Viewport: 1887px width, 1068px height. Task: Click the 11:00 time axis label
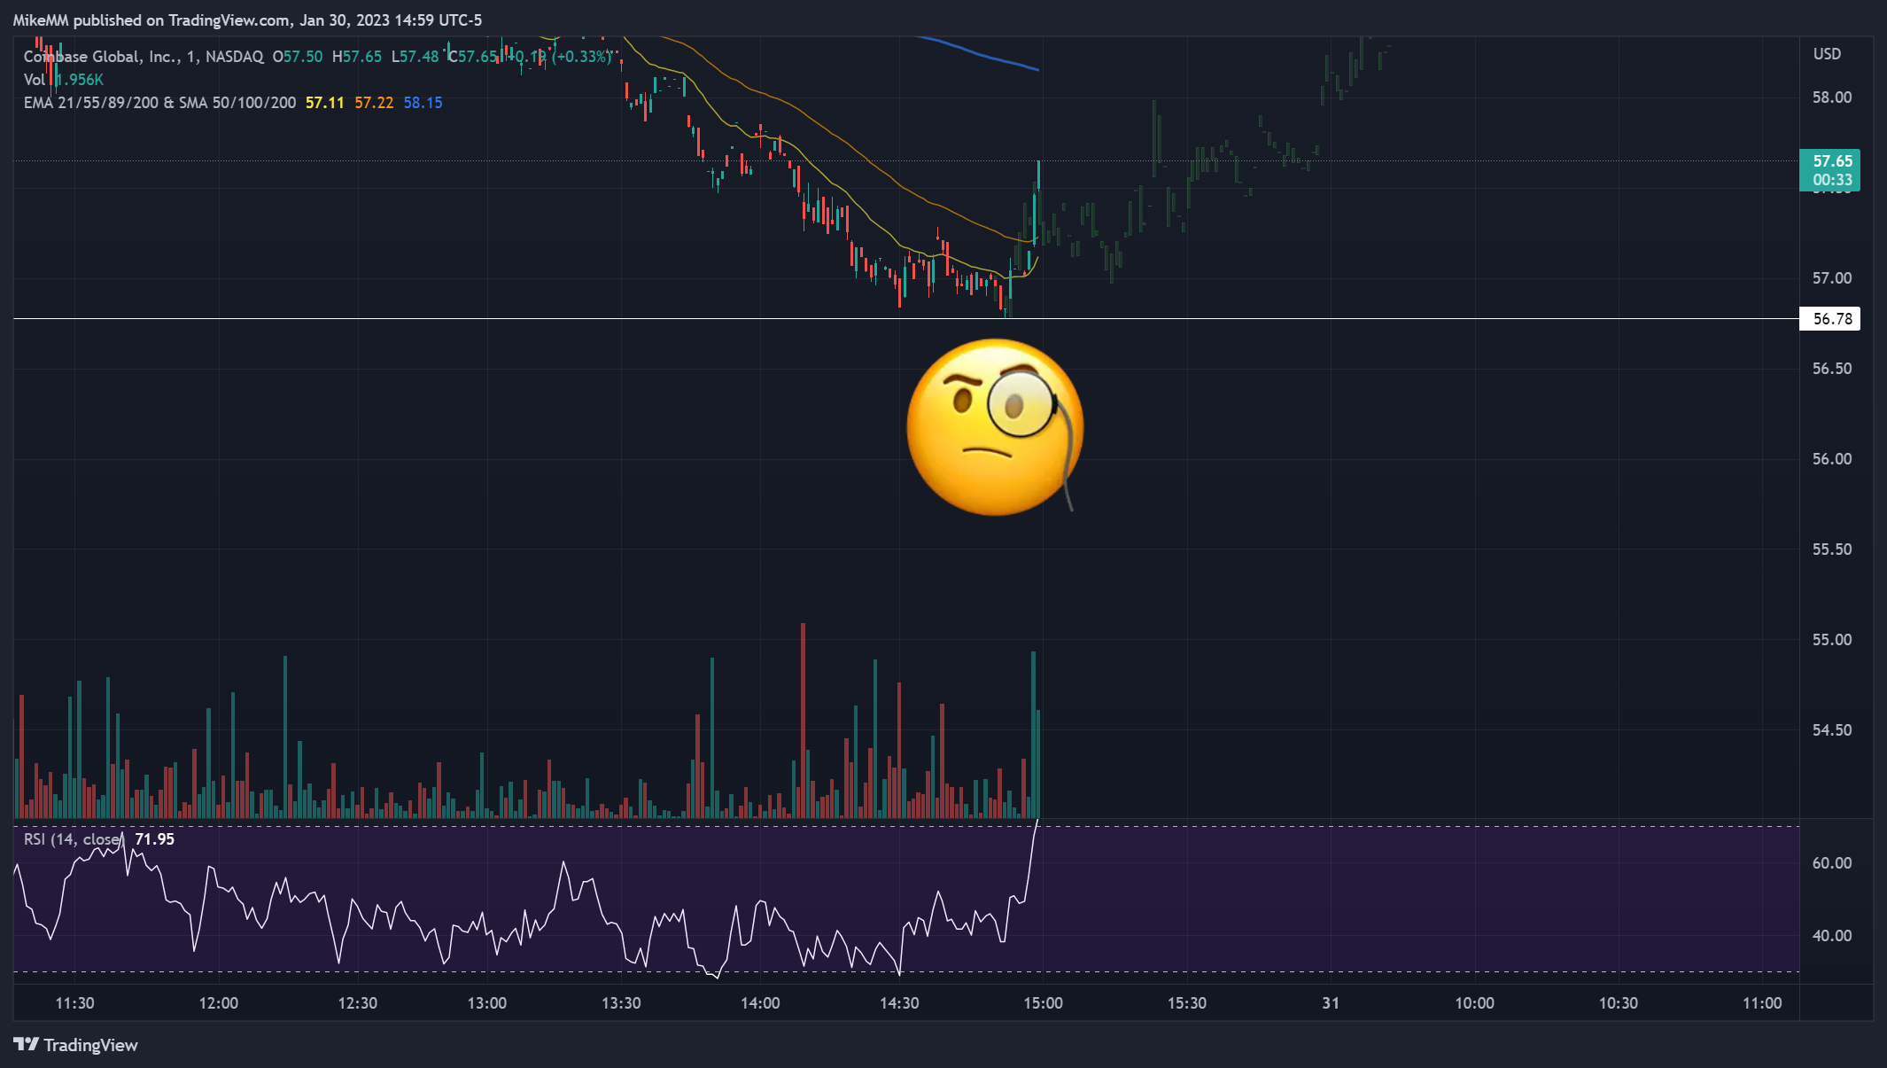coord(1762,1003)
